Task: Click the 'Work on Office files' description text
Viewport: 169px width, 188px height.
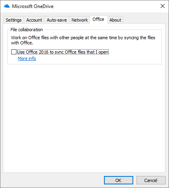Action: pyautogui.click(x=83, y=38)
